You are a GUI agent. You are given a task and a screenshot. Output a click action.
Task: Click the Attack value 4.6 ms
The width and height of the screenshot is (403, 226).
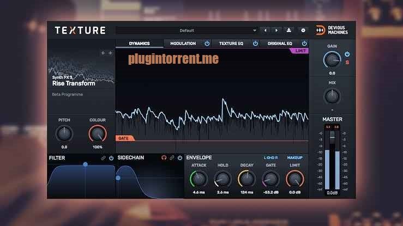coord(199,192)
